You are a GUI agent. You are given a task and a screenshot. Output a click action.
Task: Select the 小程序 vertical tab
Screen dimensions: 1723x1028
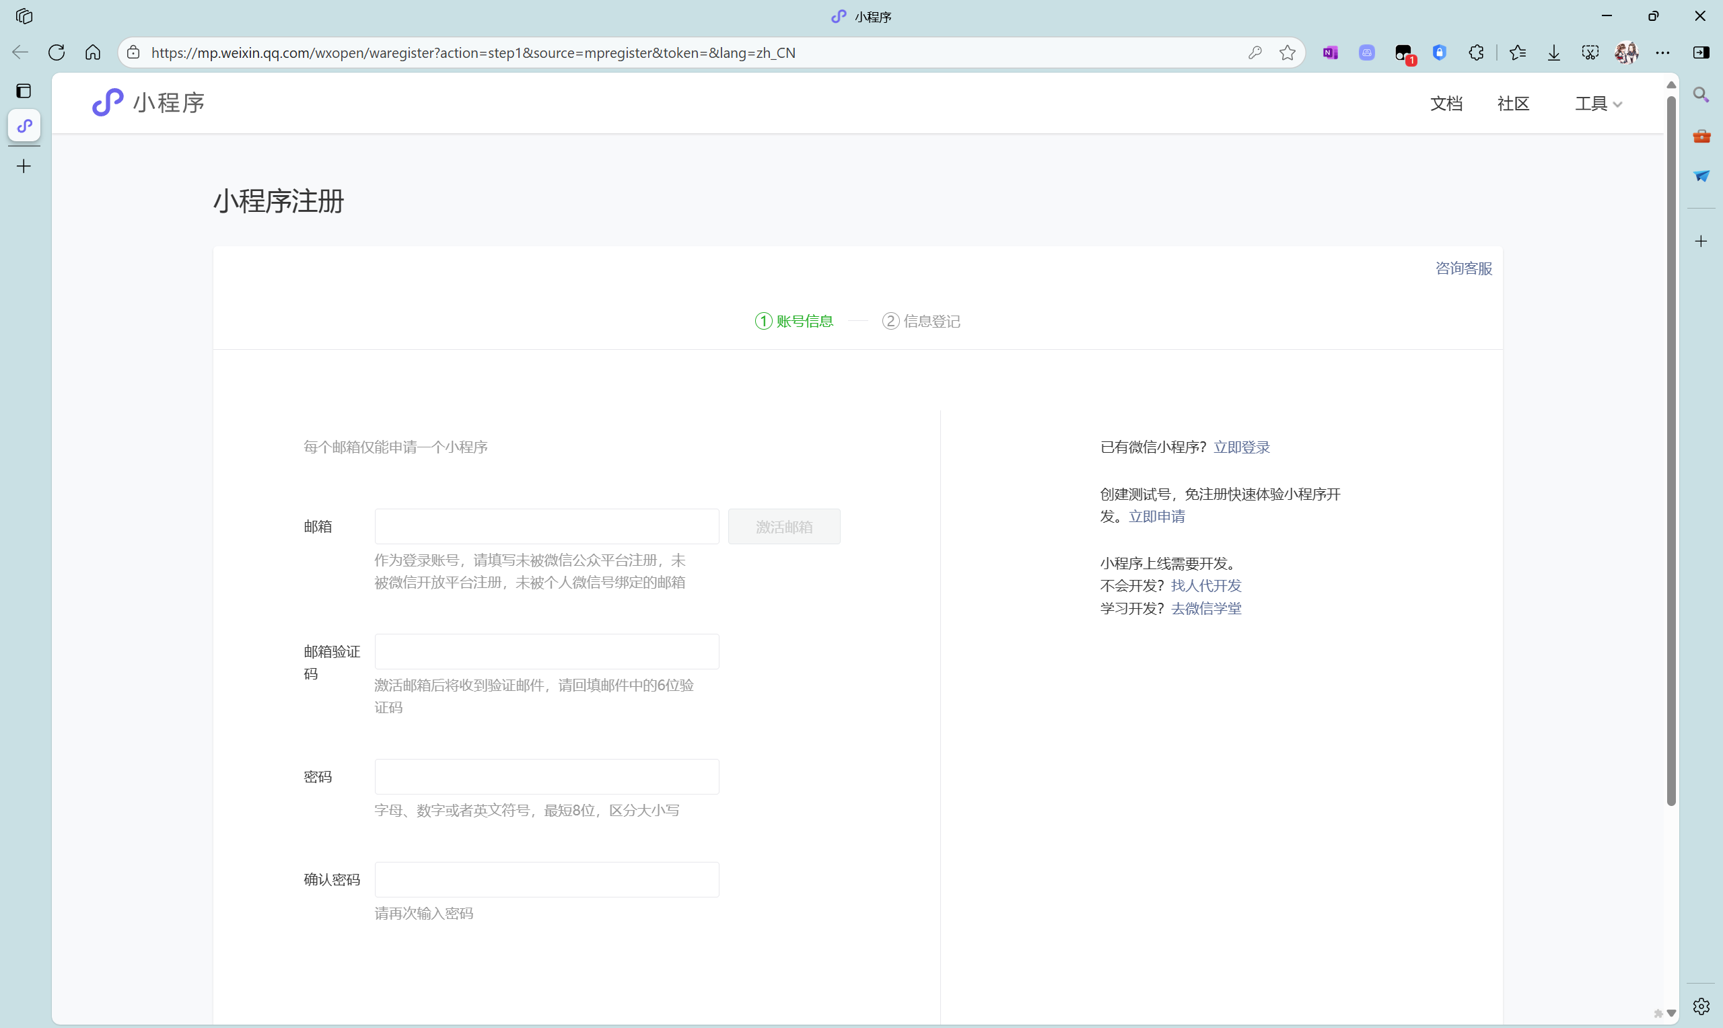click(x=24, y=125)
